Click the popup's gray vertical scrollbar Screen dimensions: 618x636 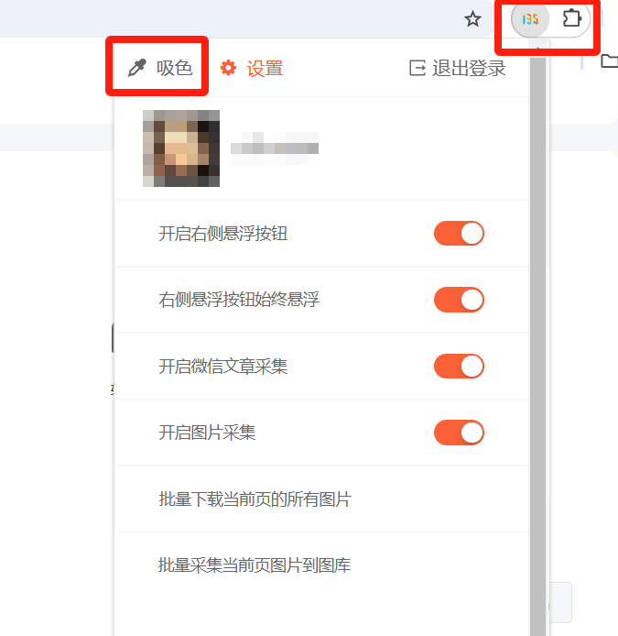[x=537, y=345]
